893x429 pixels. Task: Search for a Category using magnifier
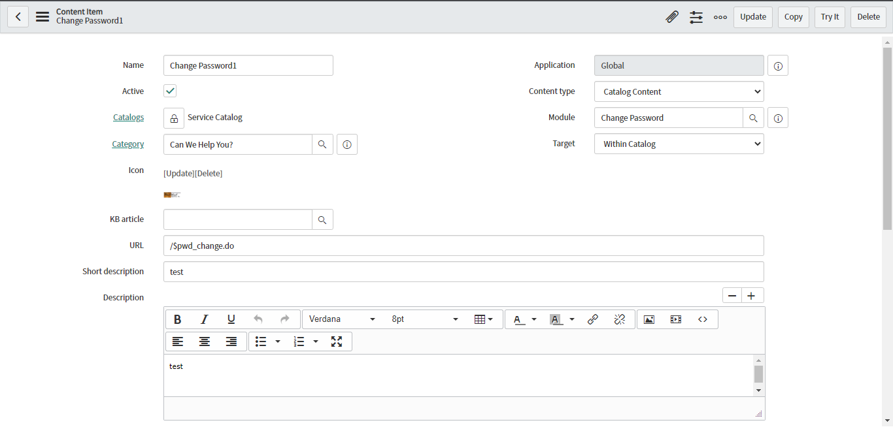(x=322, y=144)
